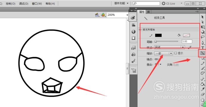Screen dimensions: 206x107
Task: Click the 尖角 miter value 3.00
Action: (x=176, y=64)
